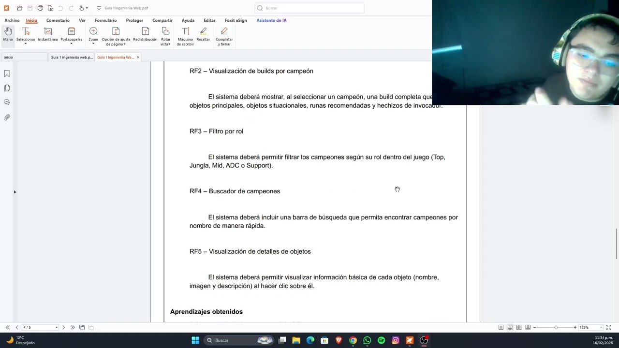Open the Editar ribbon tab
The height and width of the screenshot is (348, 619).
point(209,20)
